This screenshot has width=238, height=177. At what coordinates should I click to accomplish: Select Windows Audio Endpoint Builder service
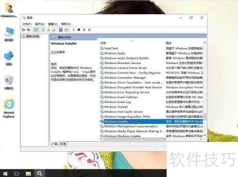pyautogui.click(x=127, y=58)
